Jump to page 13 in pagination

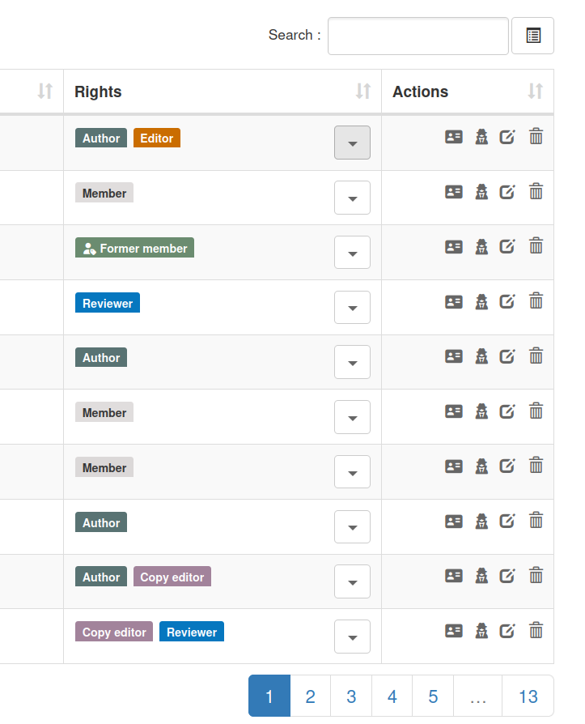point(528,696)
